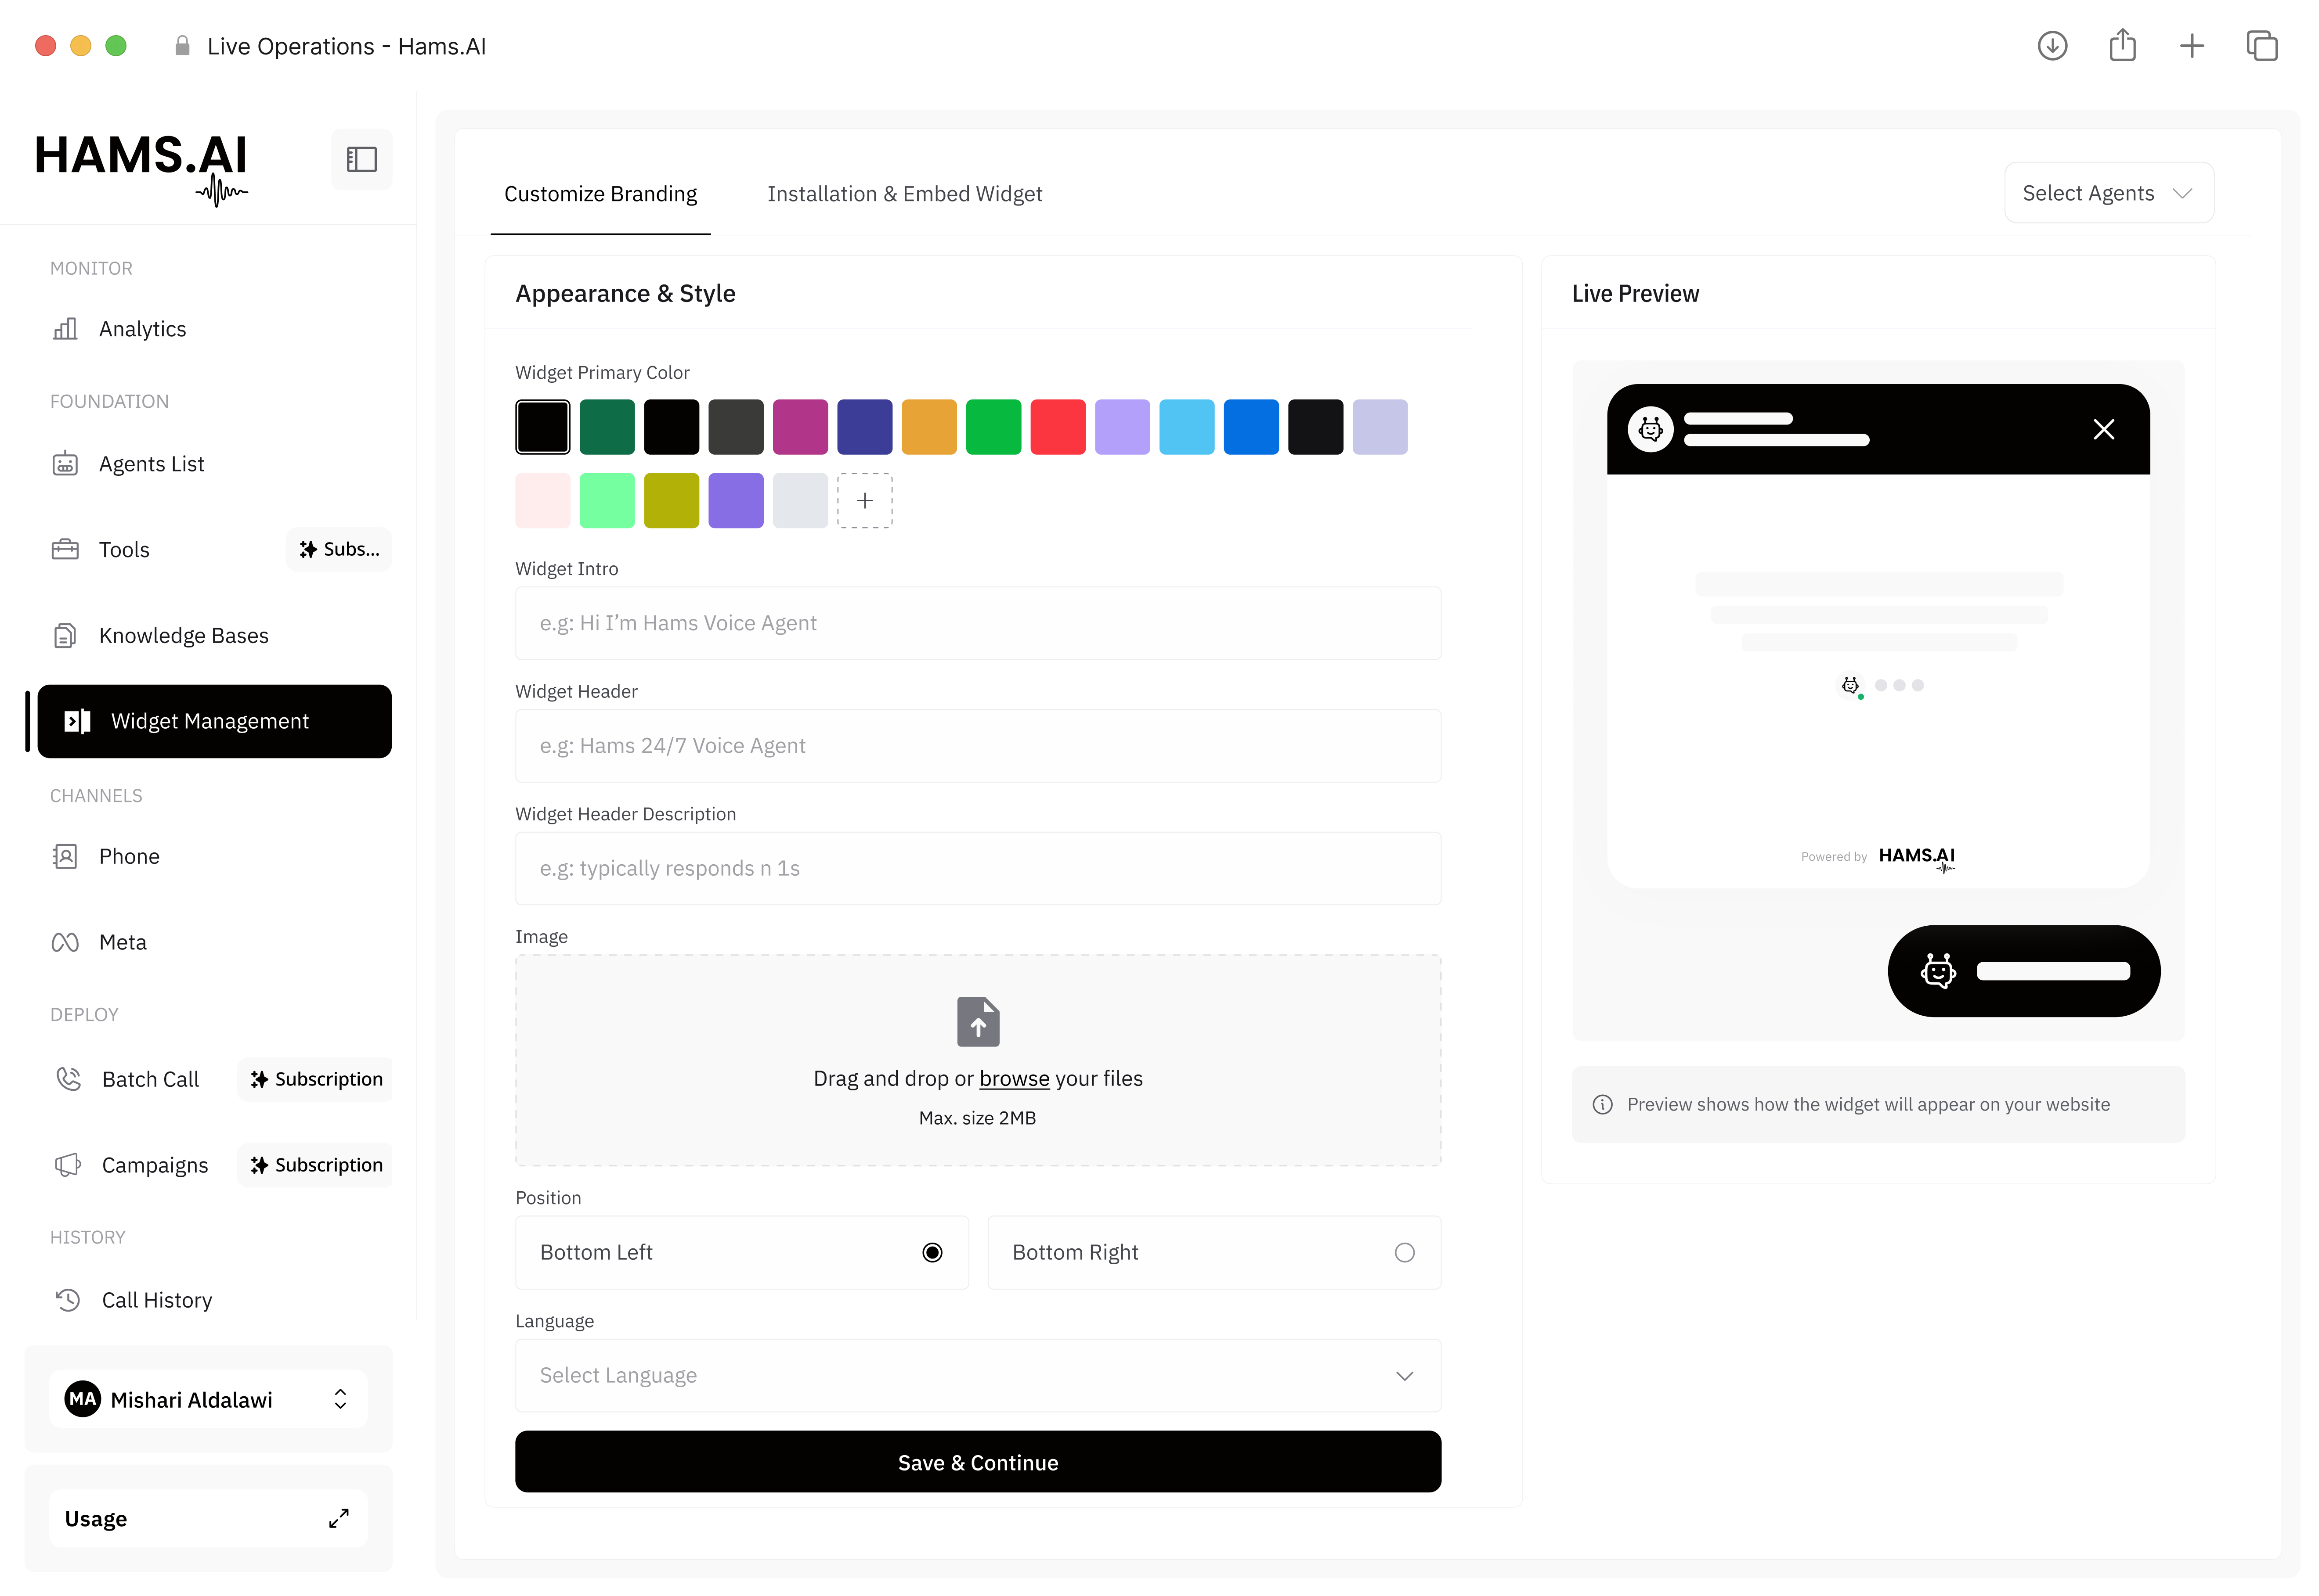Select the olive yellow color swatch
Screen dimensions: 2319x1596
[671, 500]
